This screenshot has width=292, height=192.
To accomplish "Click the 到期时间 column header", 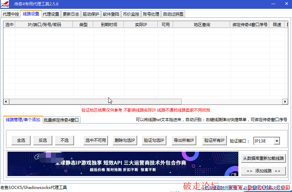I will coord(109,24).
